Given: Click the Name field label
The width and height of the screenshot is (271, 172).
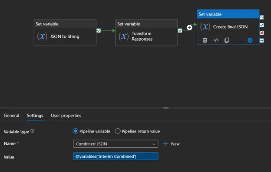Looking at the screenshot, I should tap(10, 143).
